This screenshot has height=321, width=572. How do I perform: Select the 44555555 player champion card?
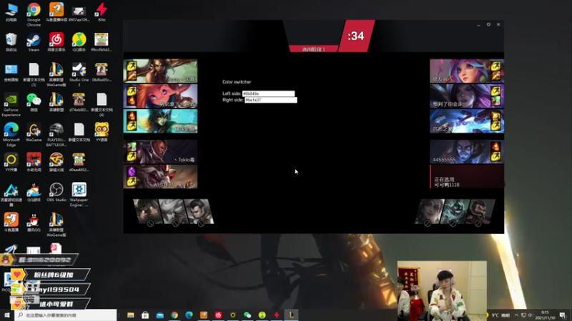point(467,152)
